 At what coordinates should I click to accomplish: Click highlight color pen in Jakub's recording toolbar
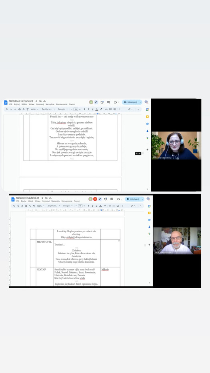point(105,206)
